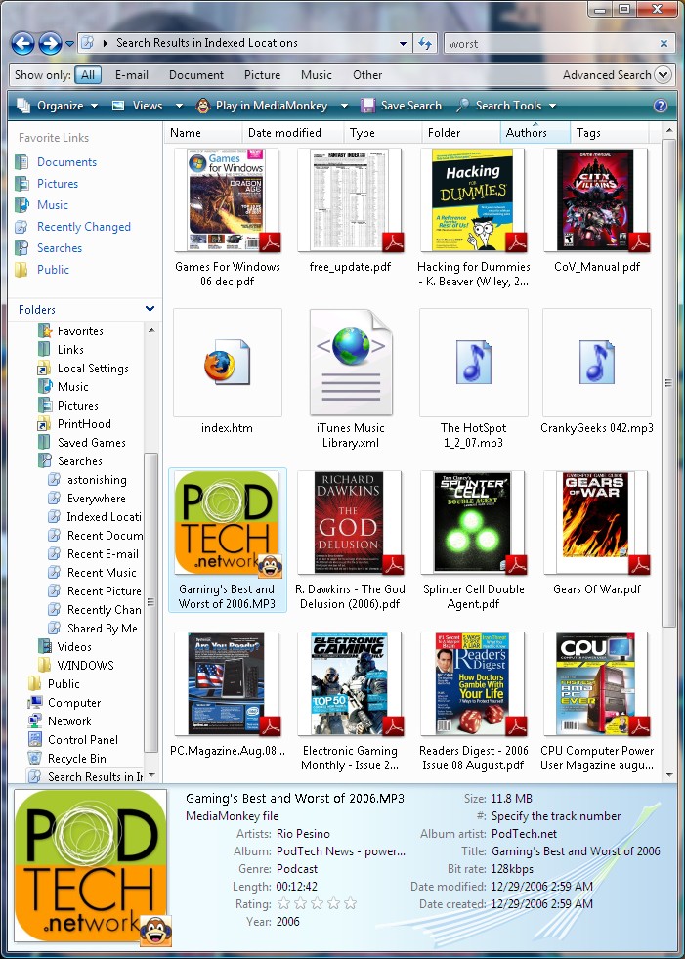Image resolution: width=685 pixels, height=959 pixels.
Task: Open the Recently Changed favorite link
Action: (x=84, y=226)
